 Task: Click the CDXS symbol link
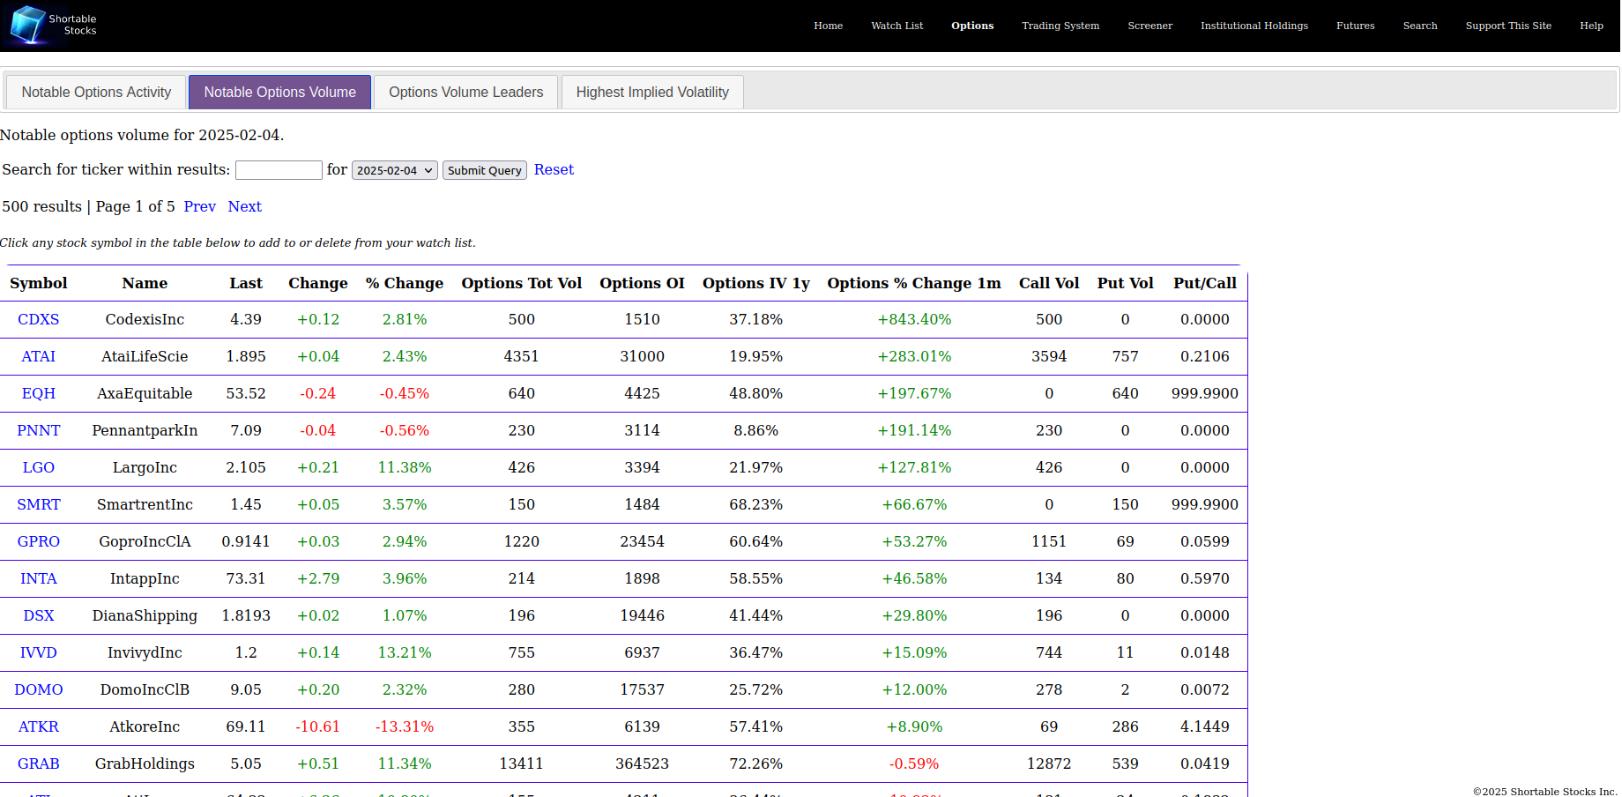point(39,319)
